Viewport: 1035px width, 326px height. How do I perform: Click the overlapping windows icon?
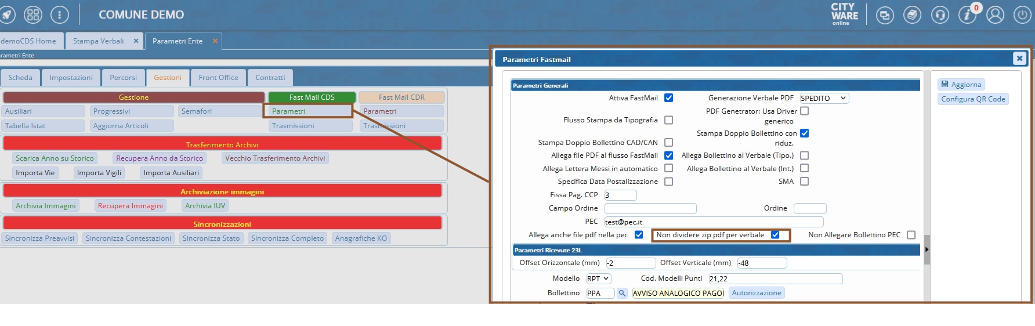[x=884, y=16]
